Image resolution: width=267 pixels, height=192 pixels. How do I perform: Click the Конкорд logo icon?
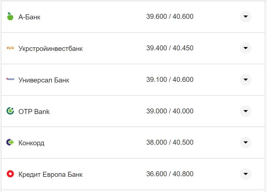[x=10, y=143]
